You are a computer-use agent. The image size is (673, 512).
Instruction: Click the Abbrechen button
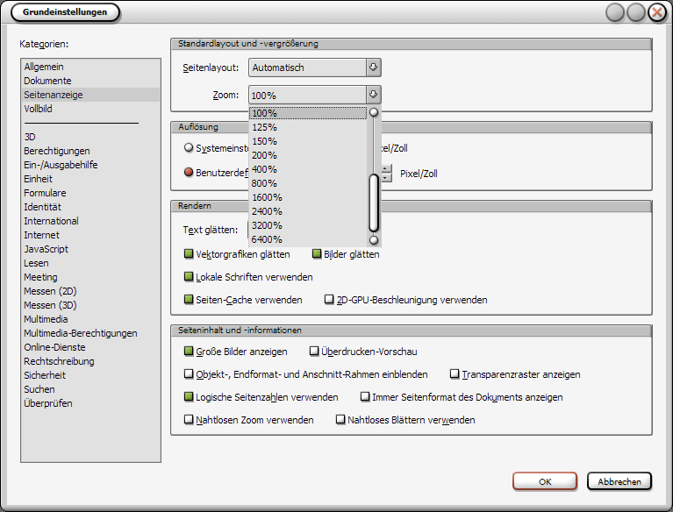619,481
